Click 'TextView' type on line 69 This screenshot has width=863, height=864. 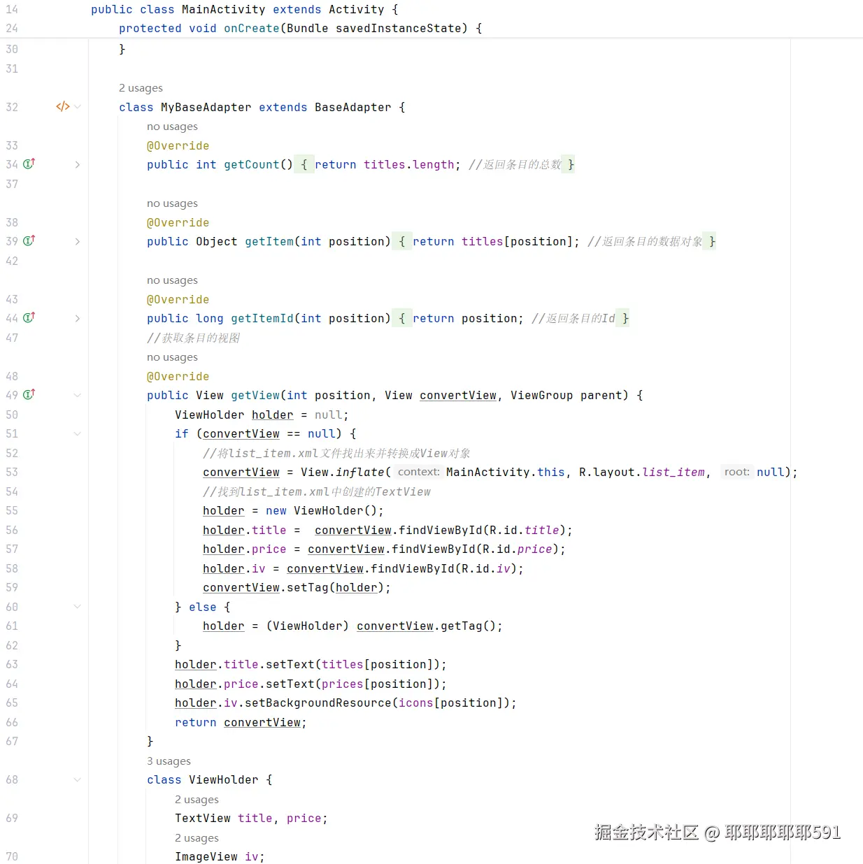[203, 819]
